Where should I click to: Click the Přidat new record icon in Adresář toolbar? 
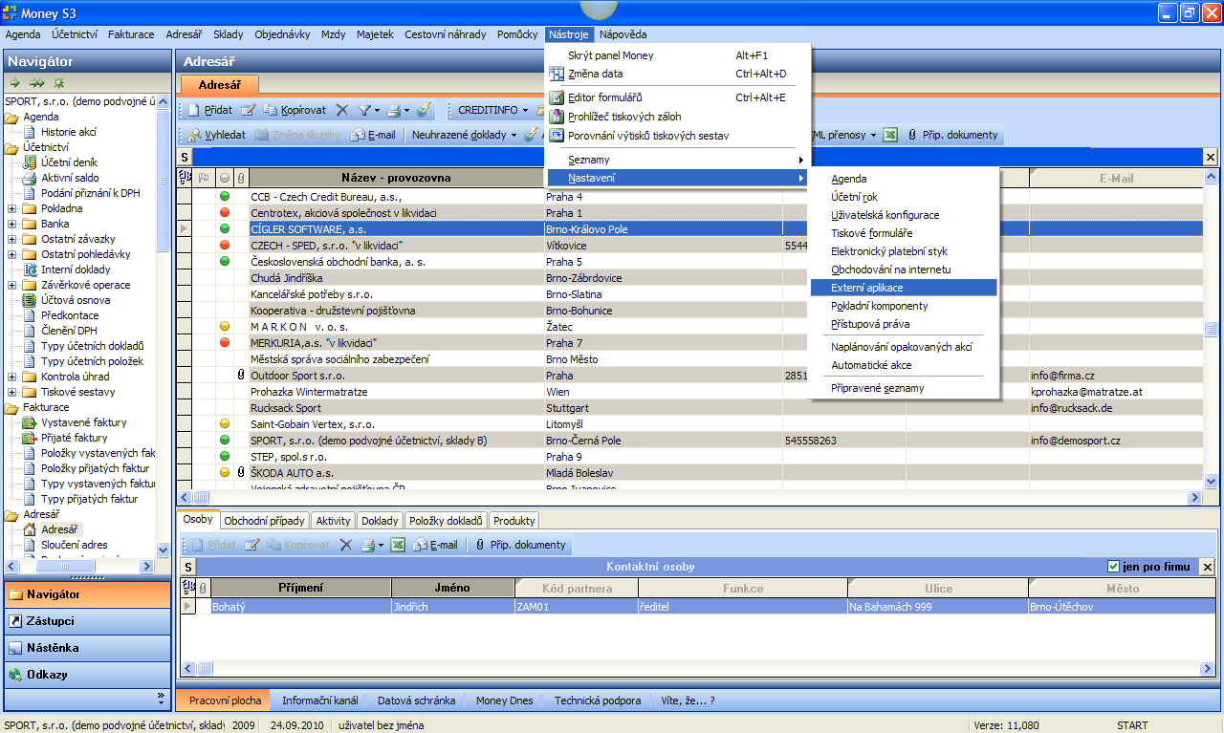pyautogui.click(x=193, y=110)
